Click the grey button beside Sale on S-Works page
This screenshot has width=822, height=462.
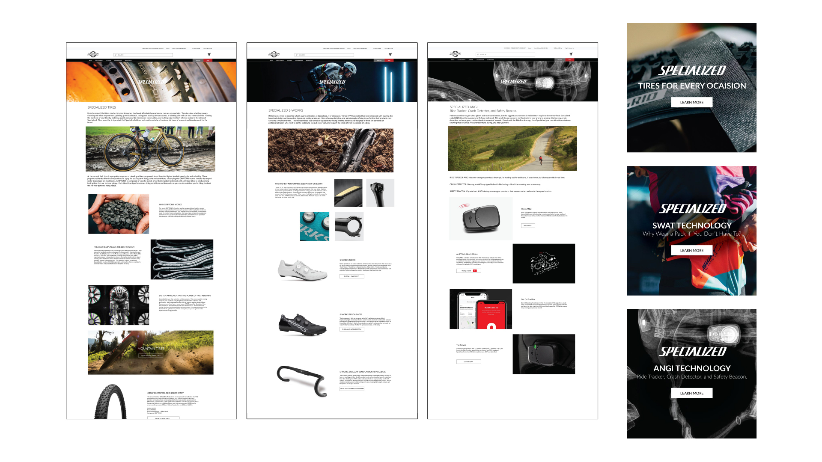379,60
